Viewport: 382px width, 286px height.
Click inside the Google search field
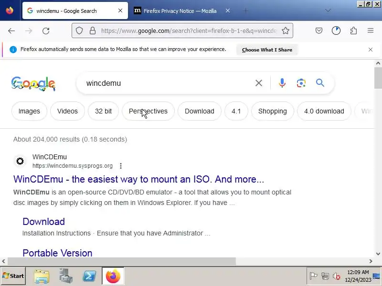tap(168, 83)
